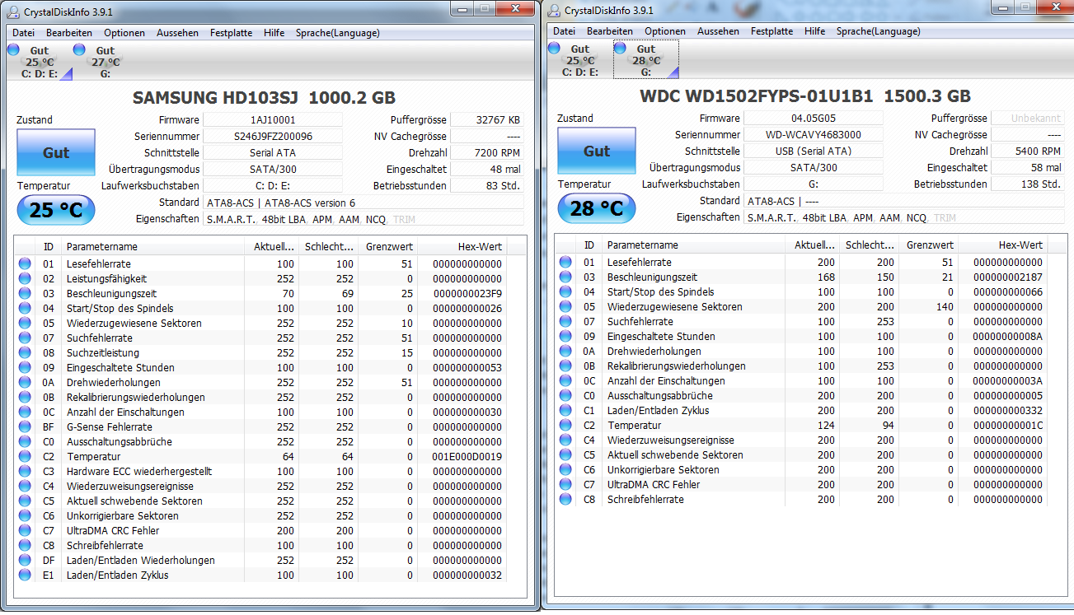
Task: Click status orb for Lesefehlerrate row in left window
Action: (25, 263)
